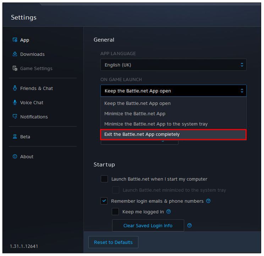Click the Notifications speech bubble icon
The width and height of the screenshot is (264, 256).
(15, 116)
